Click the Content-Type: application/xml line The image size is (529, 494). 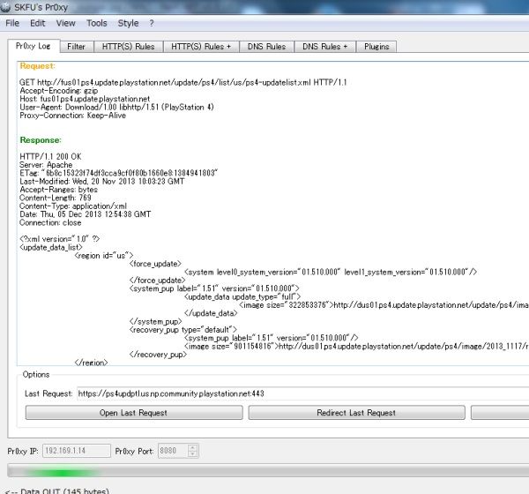[73, 206]
